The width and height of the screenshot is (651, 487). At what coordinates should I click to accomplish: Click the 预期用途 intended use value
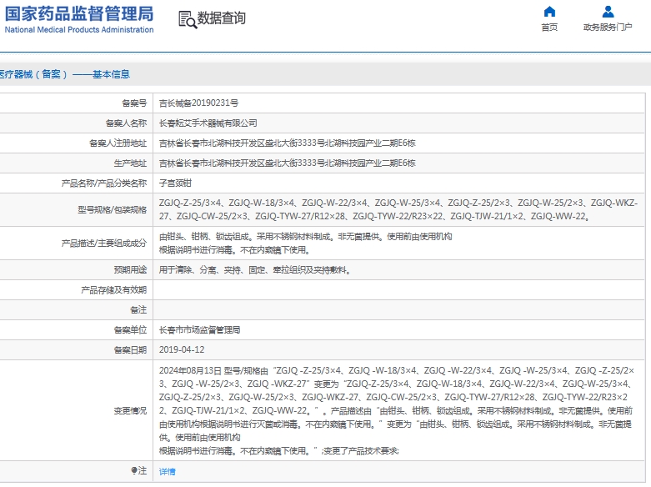(x=255, y=270)
